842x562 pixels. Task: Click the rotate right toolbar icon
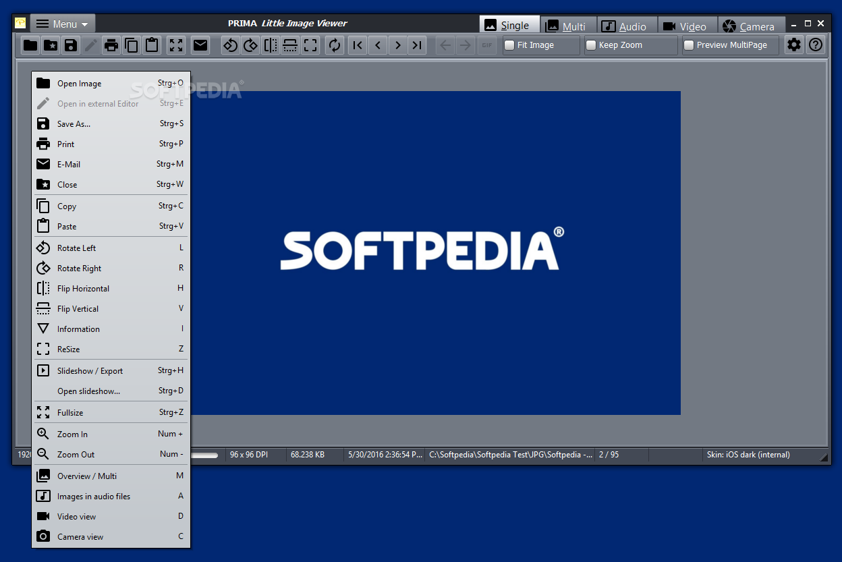(x=251, y=45)
